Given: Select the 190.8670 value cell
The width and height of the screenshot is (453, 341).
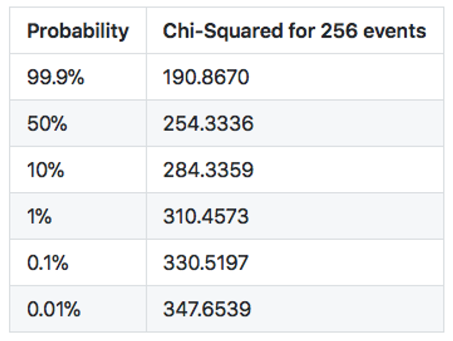Looking at the screenshot, I should (x=206, y=77).
